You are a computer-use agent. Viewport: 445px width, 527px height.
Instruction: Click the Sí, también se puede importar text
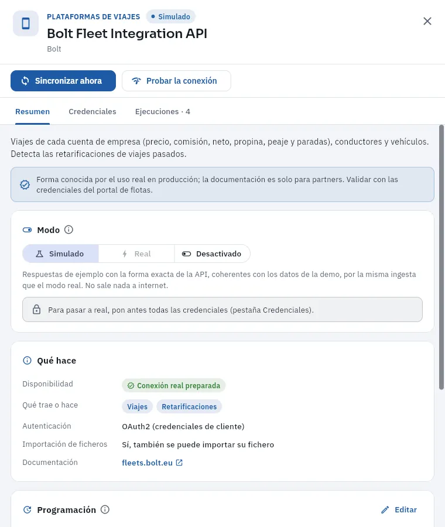198,444
